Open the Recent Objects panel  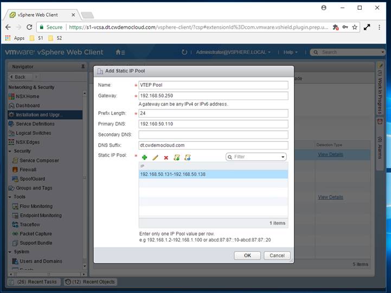click(x=90, y=282)
